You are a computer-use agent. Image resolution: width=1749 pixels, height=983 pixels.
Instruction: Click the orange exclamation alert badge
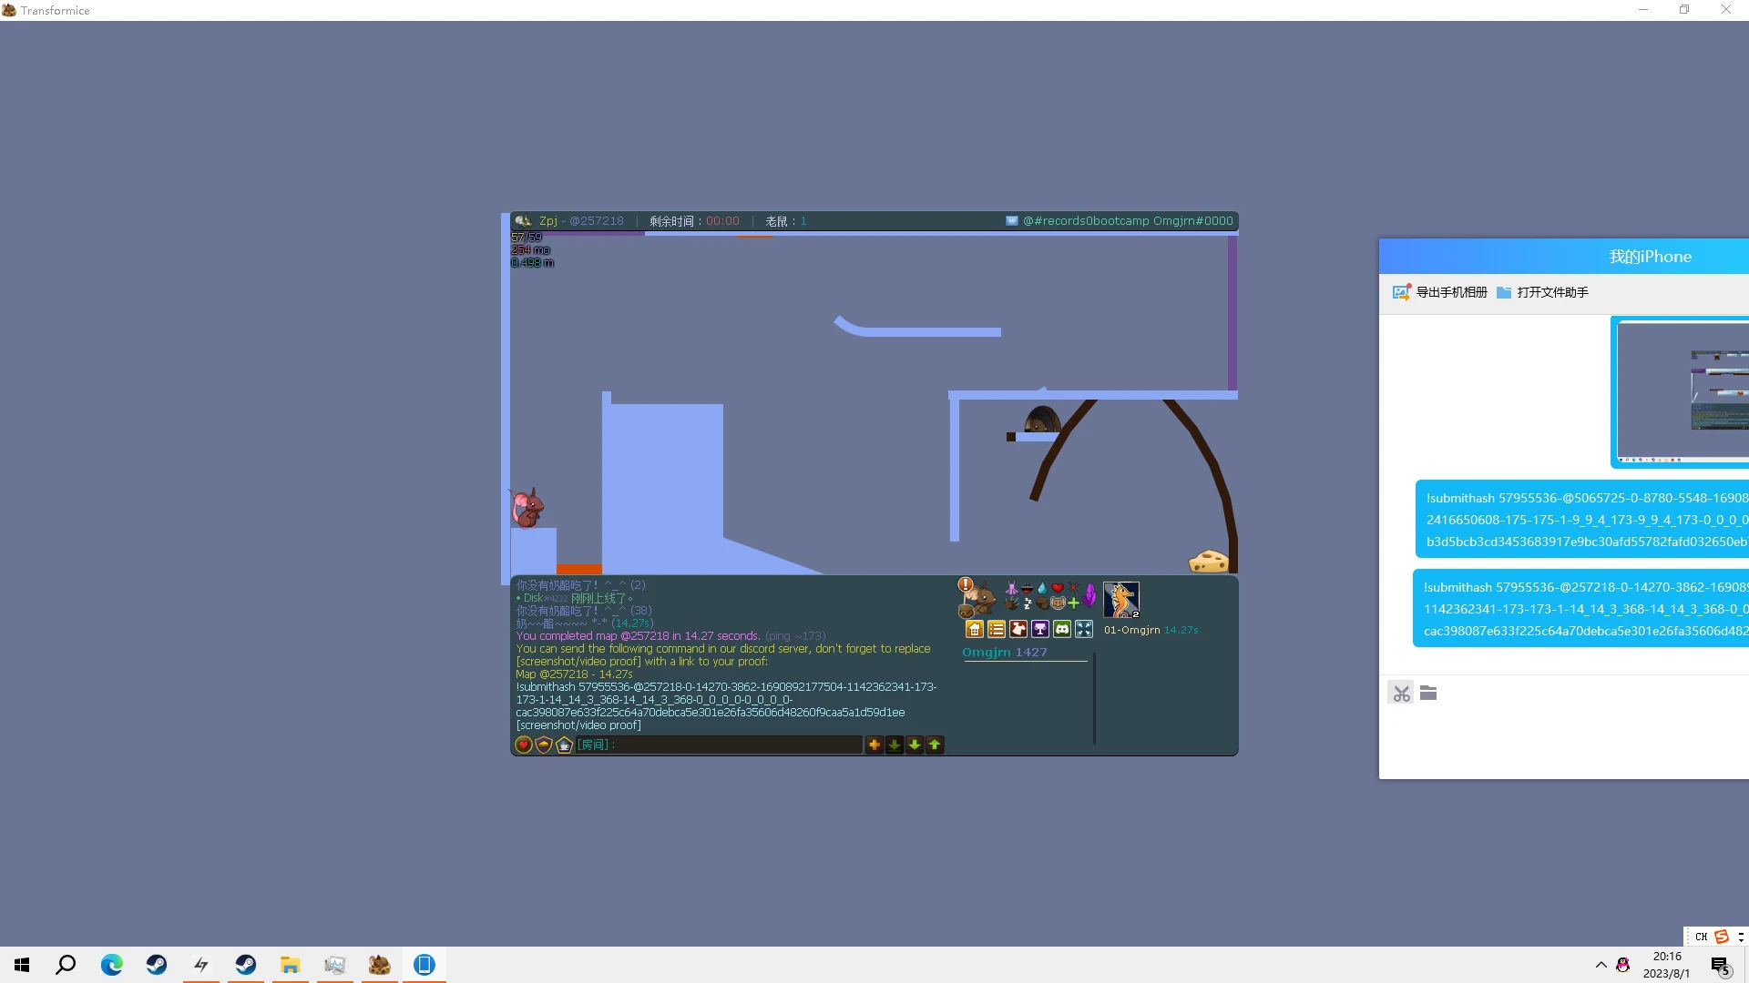pos(966,584)
